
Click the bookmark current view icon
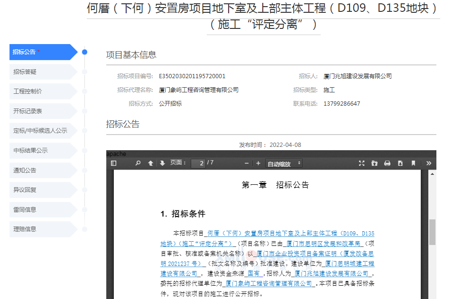click(x=414, y=163)
